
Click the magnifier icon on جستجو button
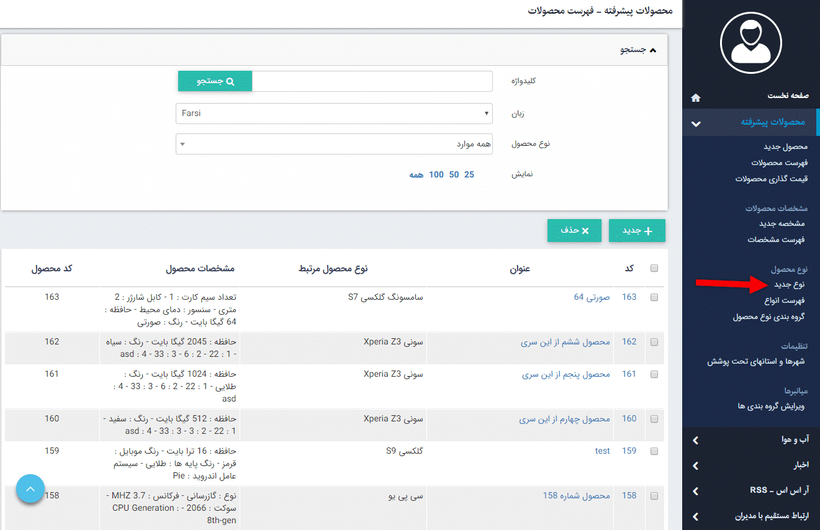pyautogui.click(x=232, y=81)
